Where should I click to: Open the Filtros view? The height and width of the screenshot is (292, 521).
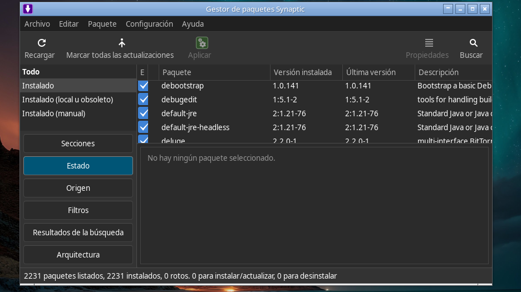[x=78, y=210]
